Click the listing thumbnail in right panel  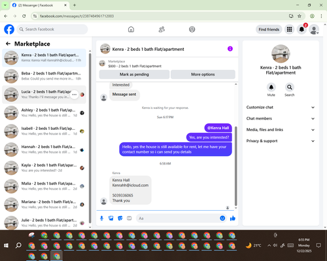tap(281, 54)
